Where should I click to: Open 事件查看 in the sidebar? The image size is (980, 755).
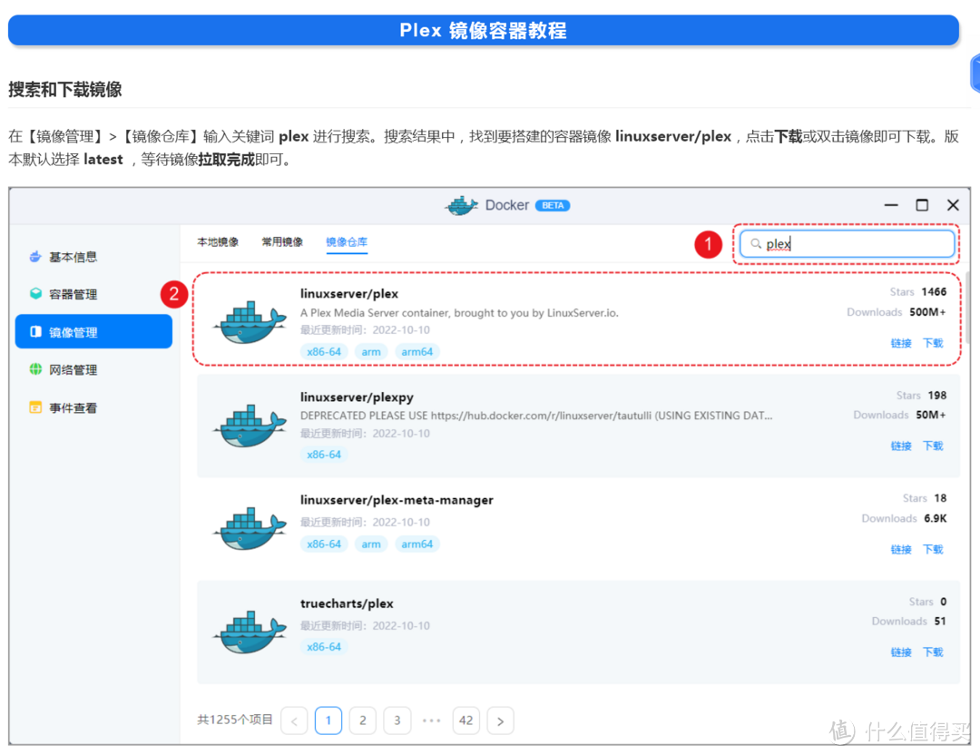(x=93, y=408)
